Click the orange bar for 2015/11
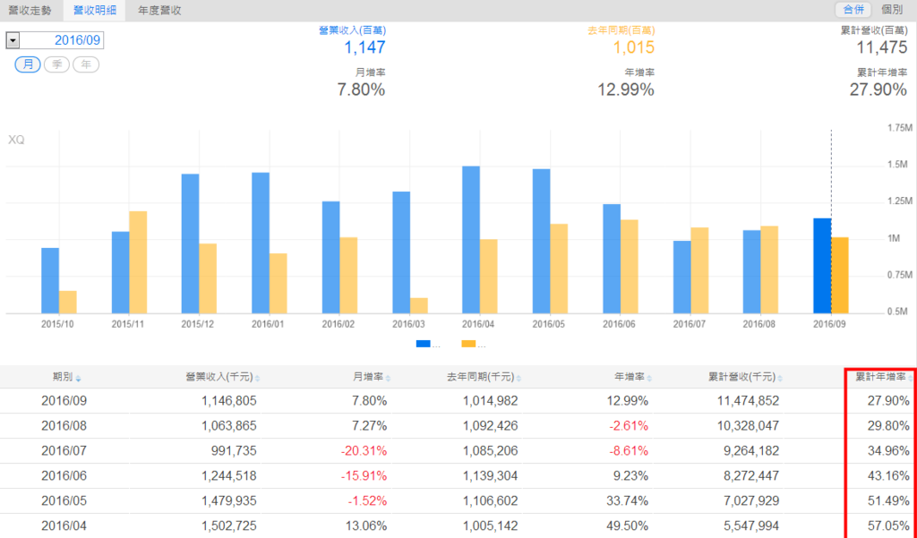 [138, 262]
